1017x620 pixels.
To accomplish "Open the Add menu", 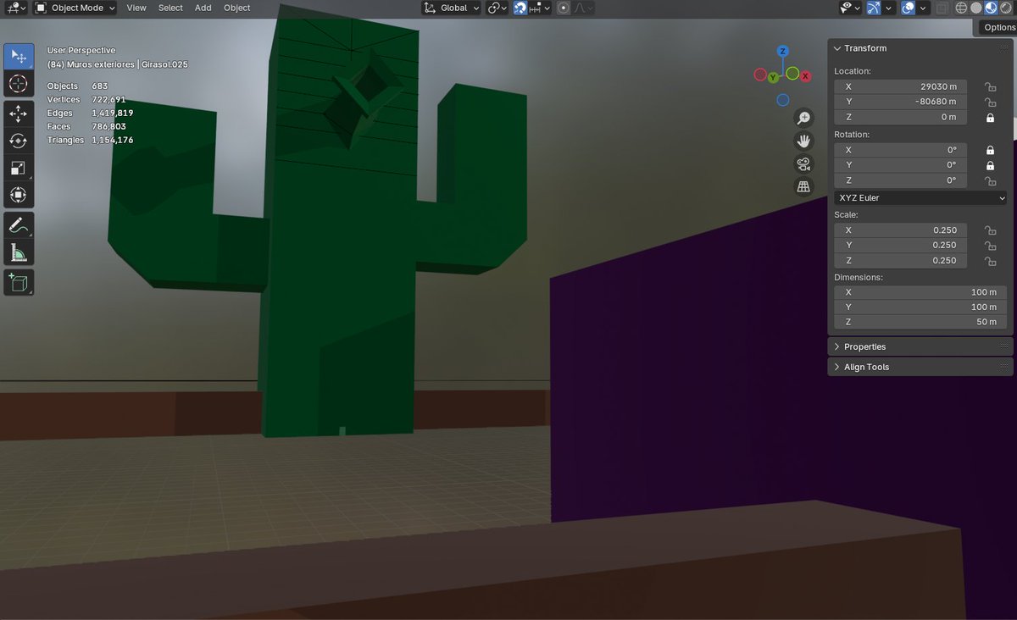I will [203, 8].
